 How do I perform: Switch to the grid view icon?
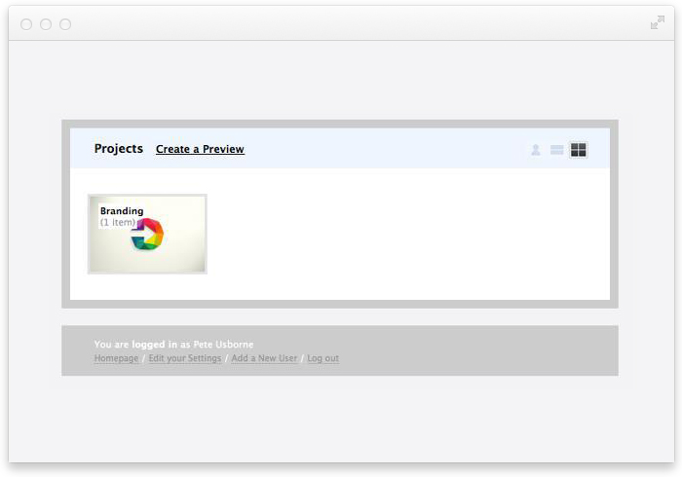tap(579, 150)
